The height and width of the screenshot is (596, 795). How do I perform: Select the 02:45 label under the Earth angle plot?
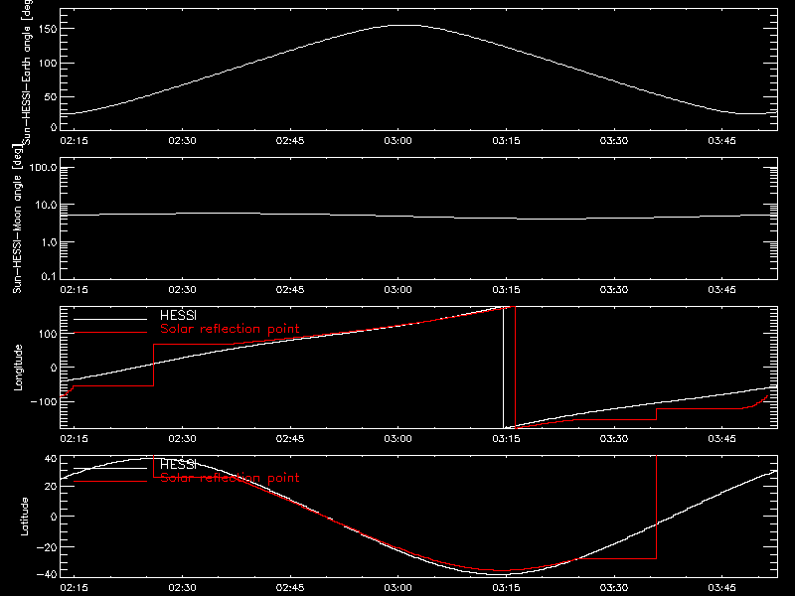click(x=290, y=140)
